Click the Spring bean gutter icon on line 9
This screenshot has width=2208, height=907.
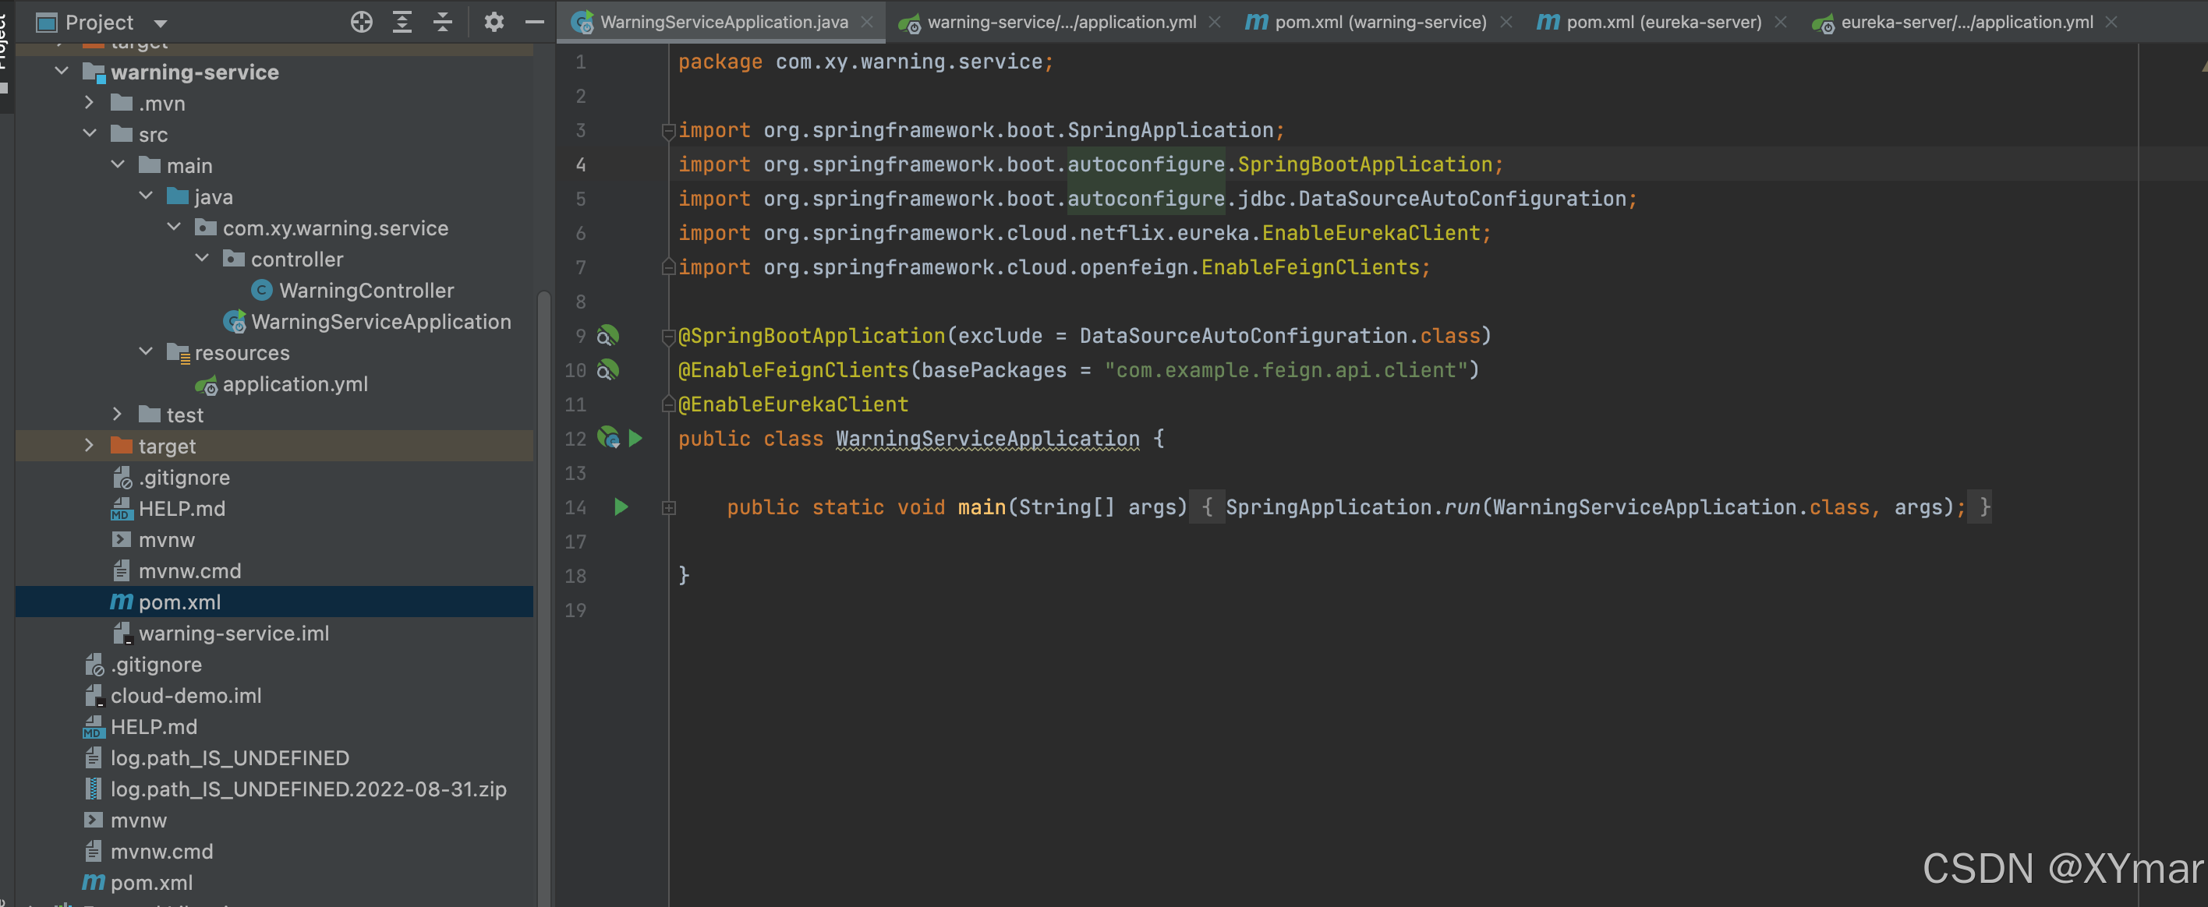[607, 336]
